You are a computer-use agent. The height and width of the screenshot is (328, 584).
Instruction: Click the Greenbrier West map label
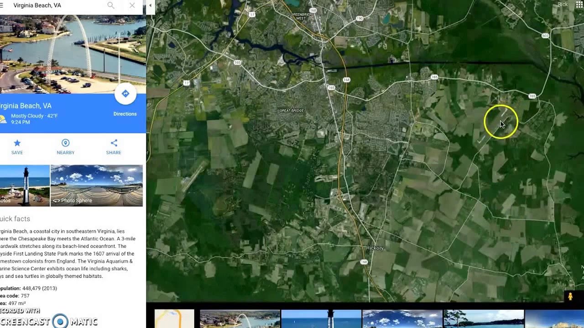point(301,16)
